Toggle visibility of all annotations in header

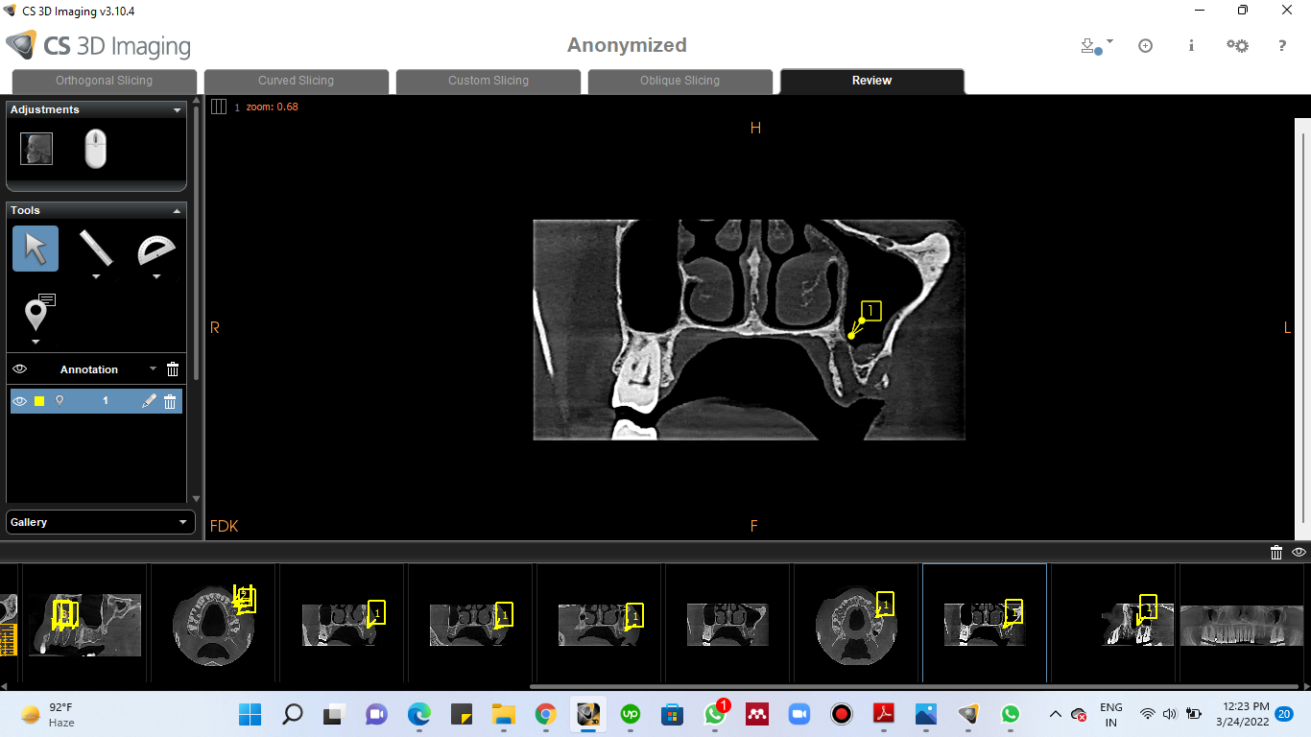coord(20,369)
